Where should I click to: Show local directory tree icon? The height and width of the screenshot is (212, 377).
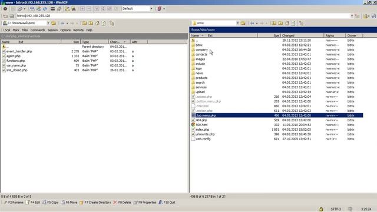pos(112,23)
